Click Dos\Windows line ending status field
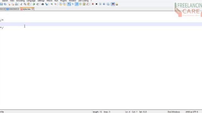The height and width of the screenshot is (113, 202). pos(174,112)
